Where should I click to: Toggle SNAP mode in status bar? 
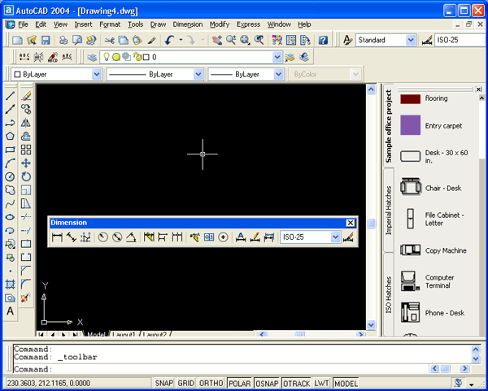point(163,383)
